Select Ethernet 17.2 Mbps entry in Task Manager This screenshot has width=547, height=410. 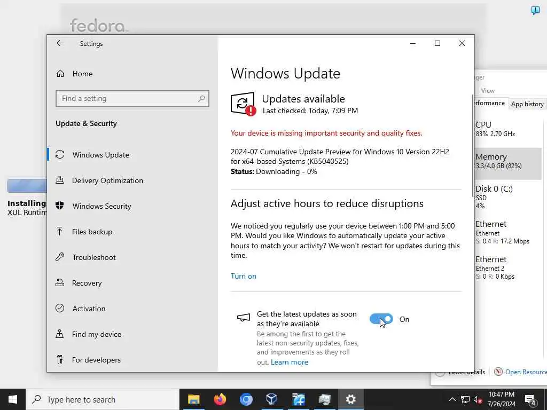click(x=509, y=232)
